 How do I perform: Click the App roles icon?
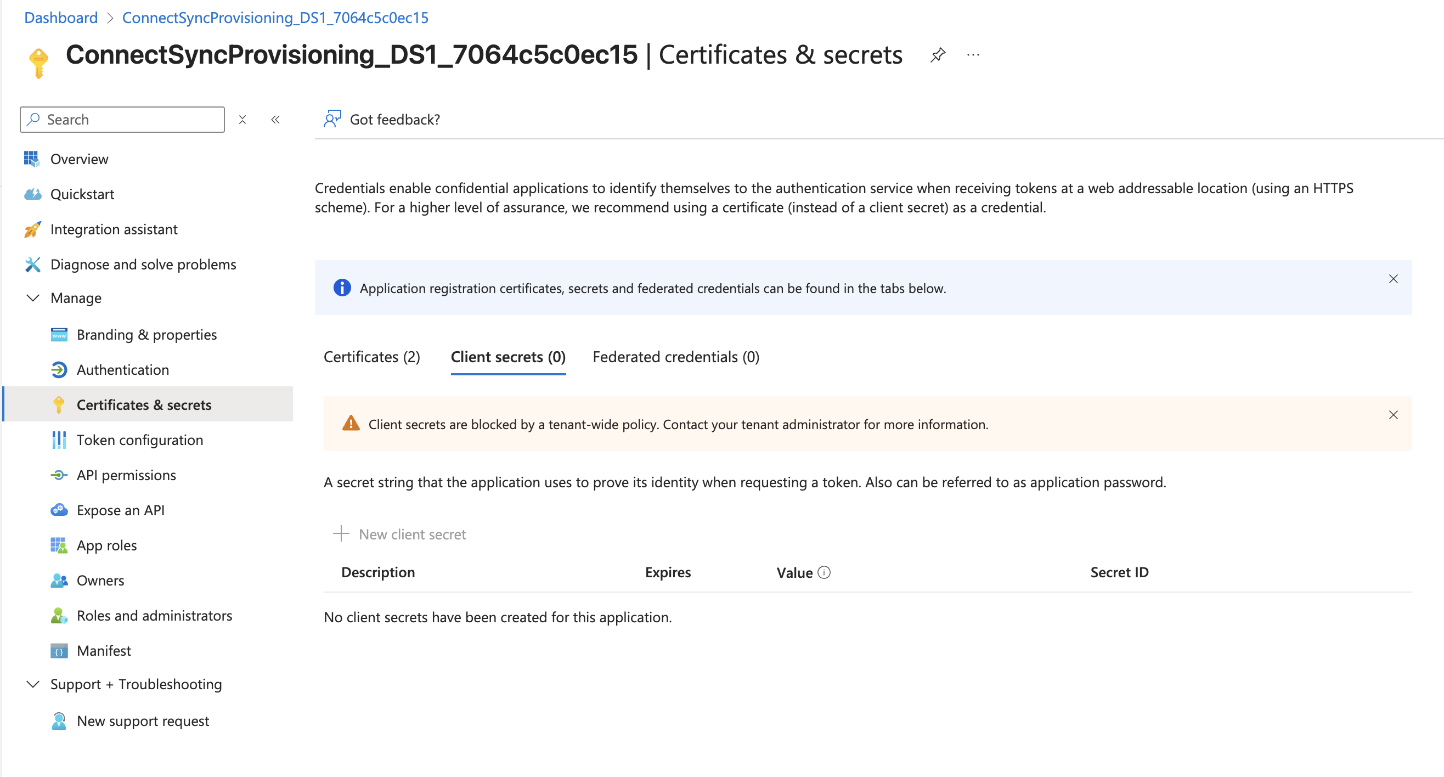(59, 545)
